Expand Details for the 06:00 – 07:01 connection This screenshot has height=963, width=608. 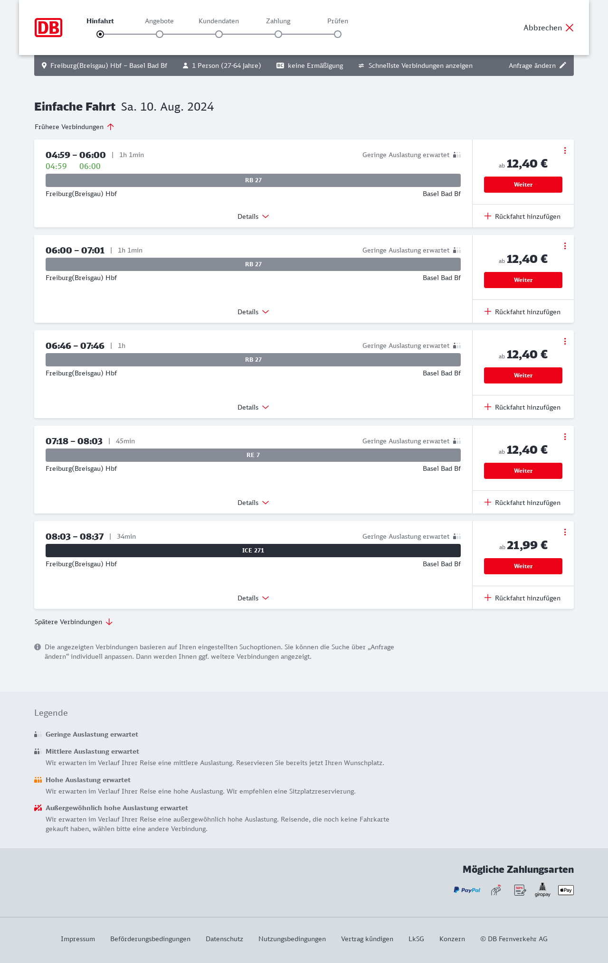pos(253,312)
